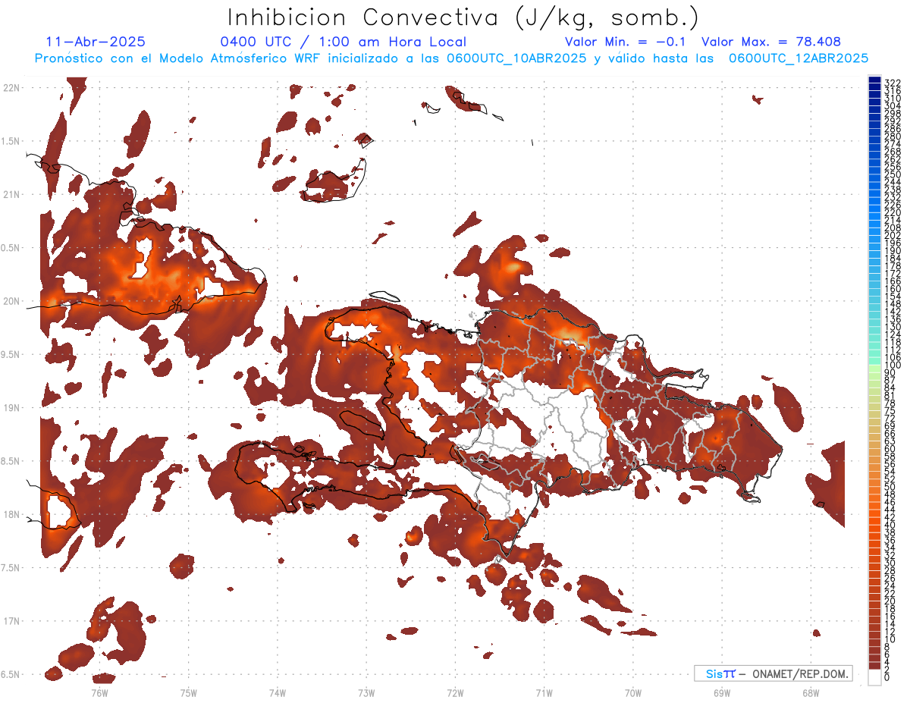Click the 17N latitude label
Screen dimensions: 910x703
click(x=11, y=621)
